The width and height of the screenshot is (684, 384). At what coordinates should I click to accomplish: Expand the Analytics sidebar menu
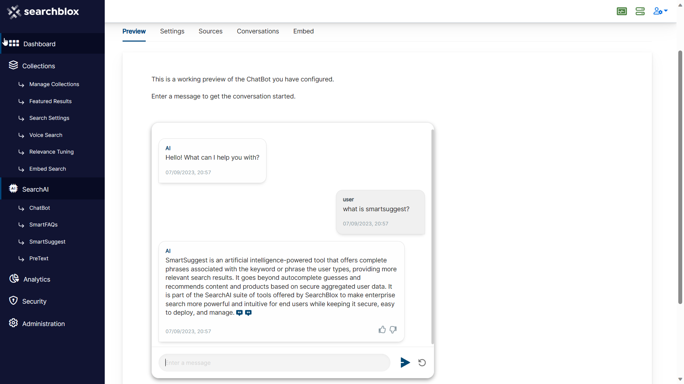pyautogui.click(x=37, y=279)
